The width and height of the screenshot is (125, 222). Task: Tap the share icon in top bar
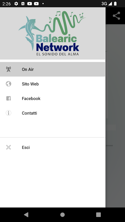pyautogui.click(x=116, y=16)
